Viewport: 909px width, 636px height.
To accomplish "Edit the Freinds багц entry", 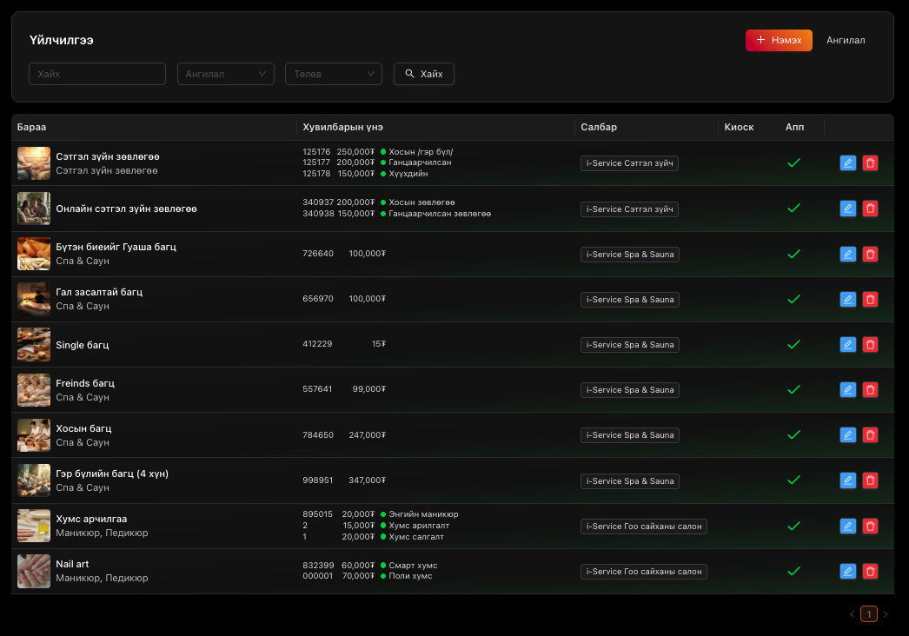I will click(x=848, y=390).
